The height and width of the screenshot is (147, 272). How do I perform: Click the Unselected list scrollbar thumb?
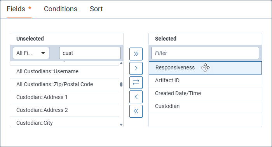pyautogui.click(x=121, y=85)
